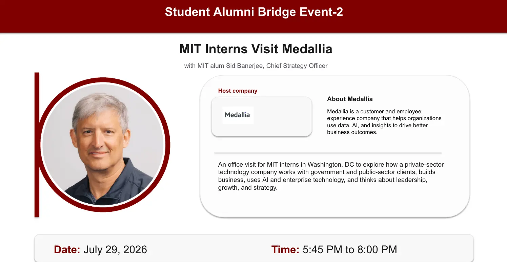Click the MIT Interns Visit Medallia heading
The height and width of the screenshot is (262, 507).
256,49
